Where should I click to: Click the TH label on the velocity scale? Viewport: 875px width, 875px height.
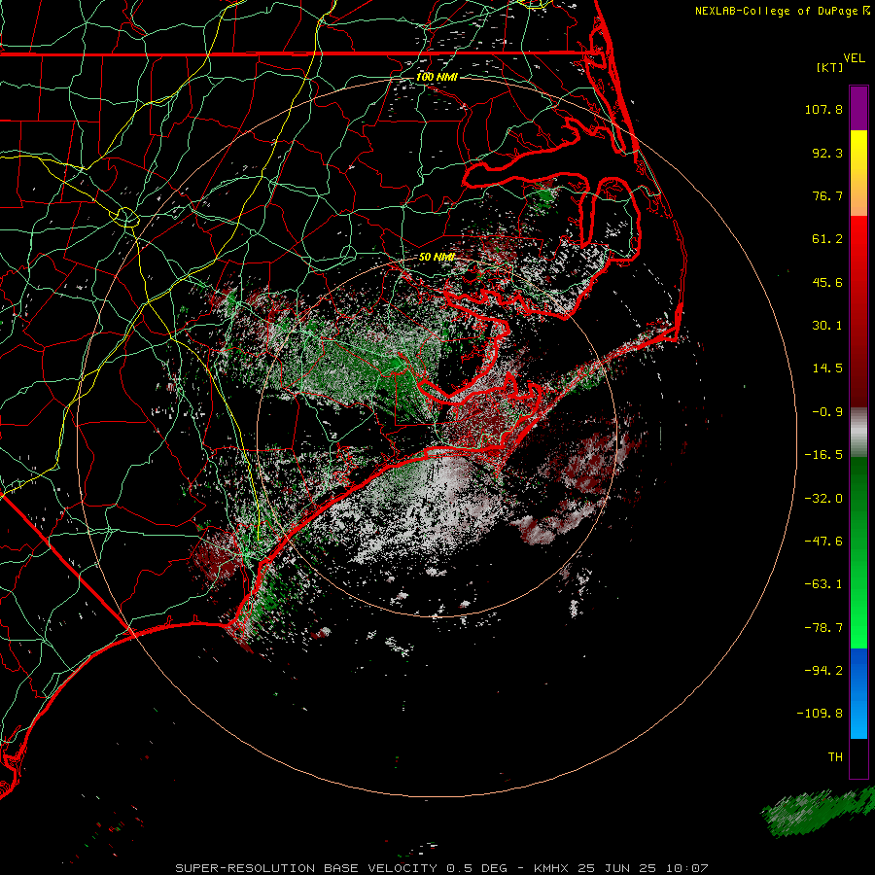[835, 757]
